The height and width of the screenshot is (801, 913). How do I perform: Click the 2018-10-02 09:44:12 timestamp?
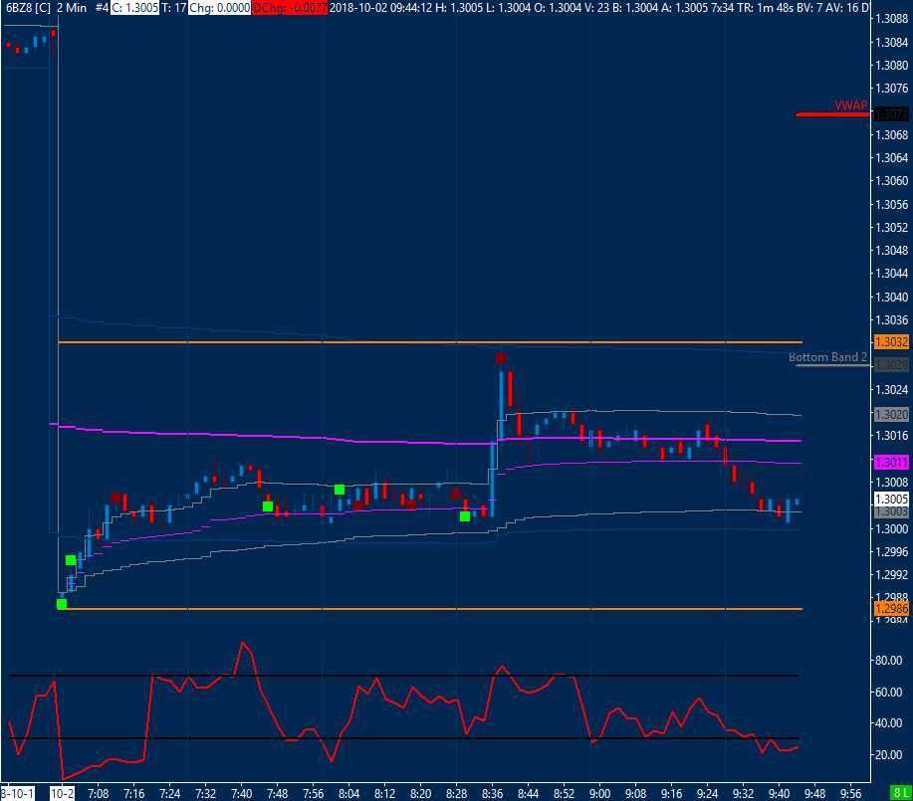coord(380,8)
